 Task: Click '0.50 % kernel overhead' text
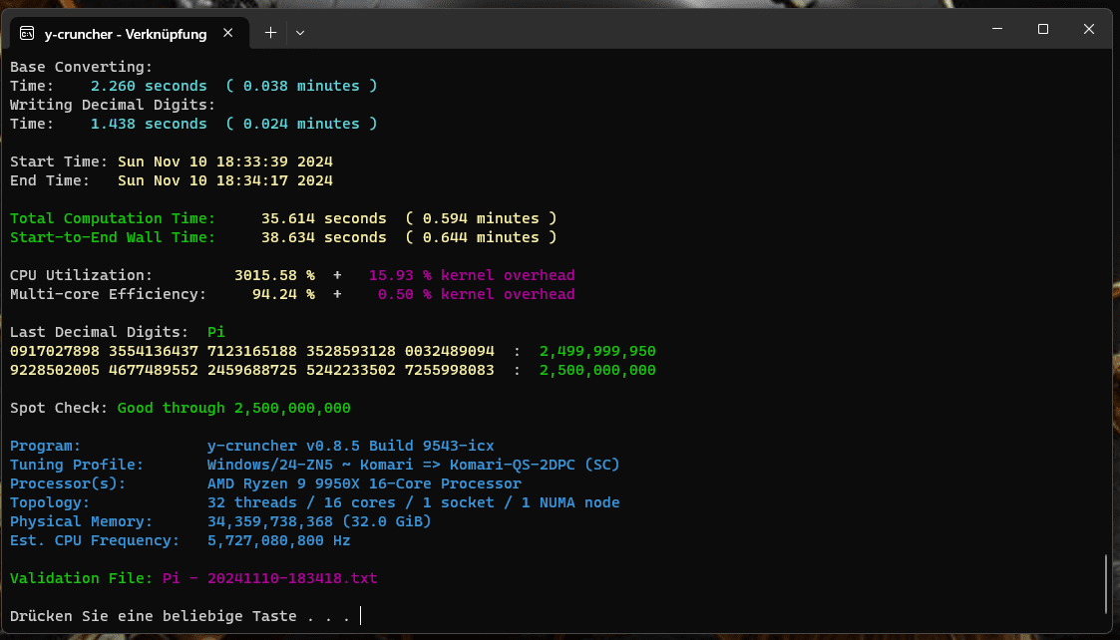coord(477,294)
